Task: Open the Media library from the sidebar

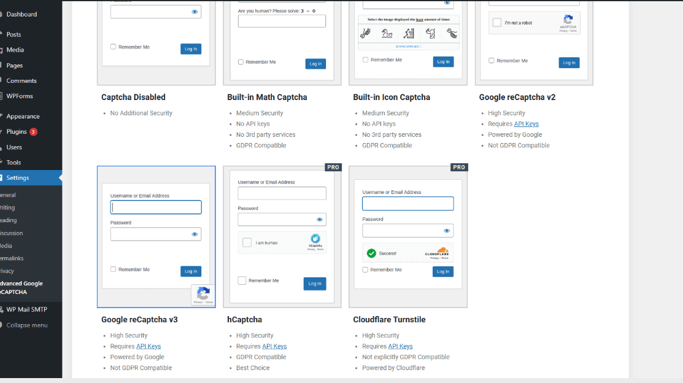Action: (x=16, y=50)
